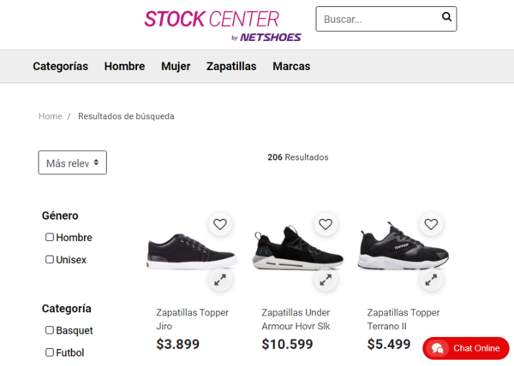Open the Más relevantes sort dropdown
This screenshot has height=366, width=514.
[x=73, y=162]
